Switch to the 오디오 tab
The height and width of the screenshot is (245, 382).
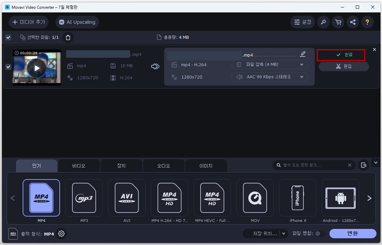pos(164,166)
